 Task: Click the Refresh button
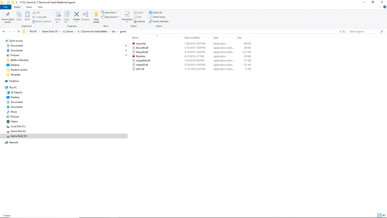coord(344,32)
